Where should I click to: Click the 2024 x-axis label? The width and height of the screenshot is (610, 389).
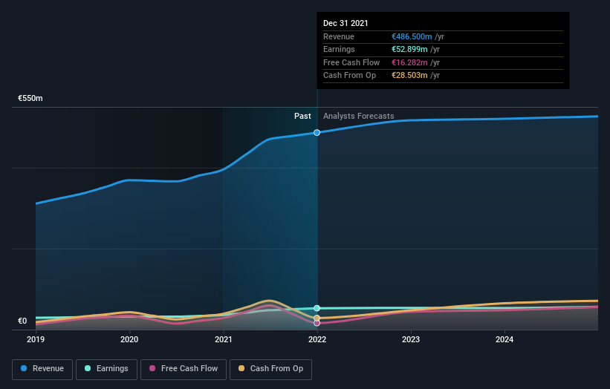[x=504, y=340]
